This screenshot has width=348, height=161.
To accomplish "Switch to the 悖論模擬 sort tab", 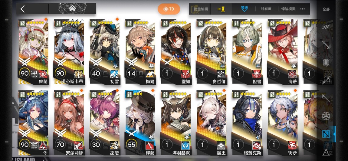I will pos(288,9).
